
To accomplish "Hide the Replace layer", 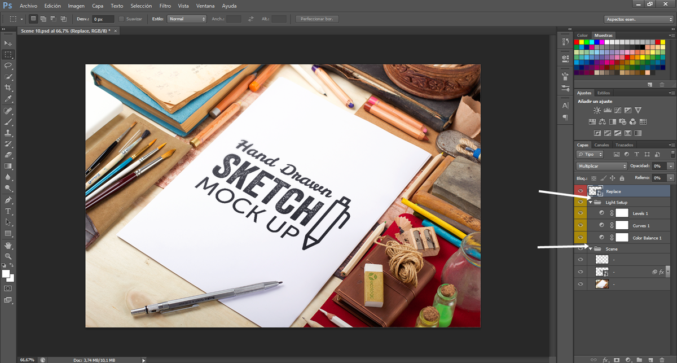I will click(x=580, y=191).
